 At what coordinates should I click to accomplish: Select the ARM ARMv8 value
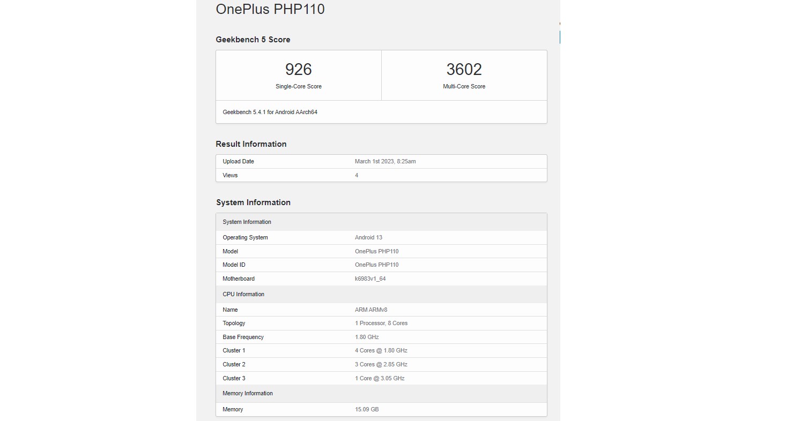372,310
